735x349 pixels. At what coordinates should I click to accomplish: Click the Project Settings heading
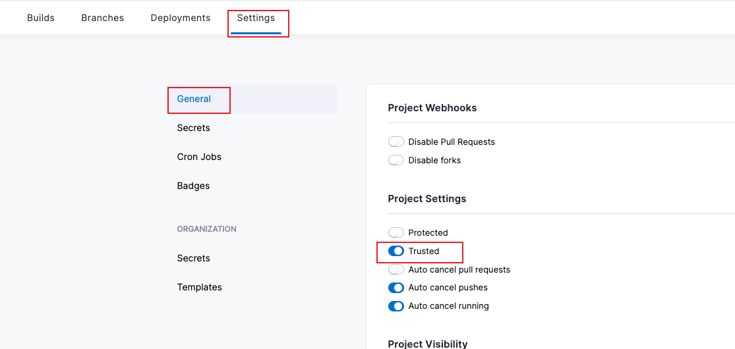(x=427, y=199)
